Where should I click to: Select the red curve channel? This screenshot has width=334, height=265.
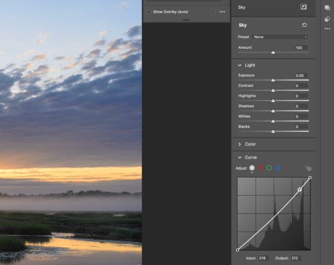[260, 168]
